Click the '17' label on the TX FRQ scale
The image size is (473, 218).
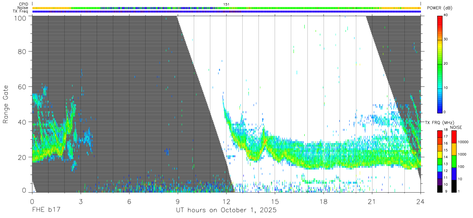[x=446, y=136]
